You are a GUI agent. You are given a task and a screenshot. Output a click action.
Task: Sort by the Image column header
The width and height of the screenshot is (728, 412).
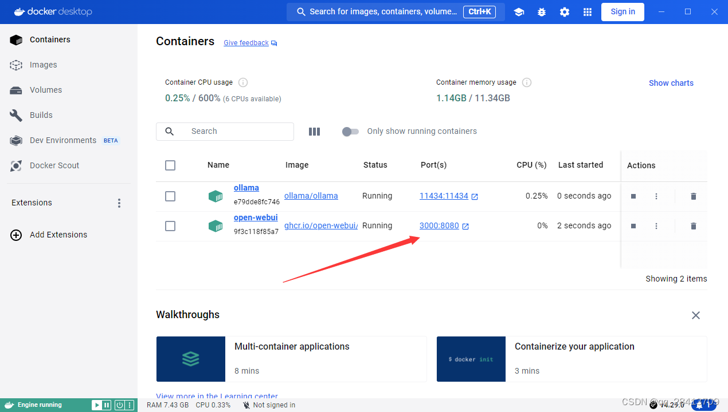(x=297, y=165)
